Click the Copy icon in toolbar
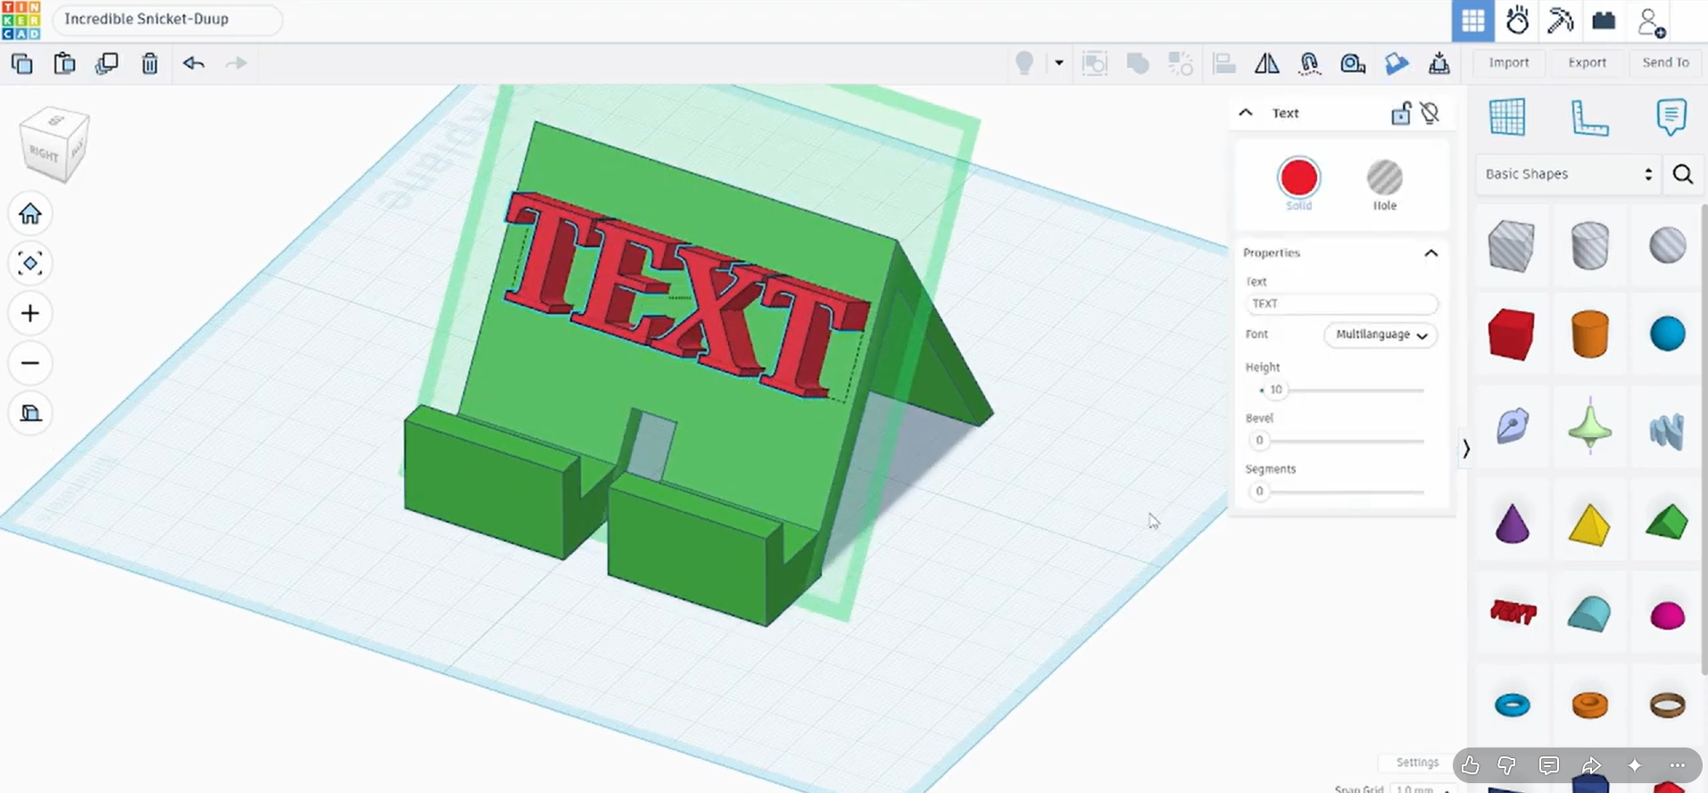 21,63
